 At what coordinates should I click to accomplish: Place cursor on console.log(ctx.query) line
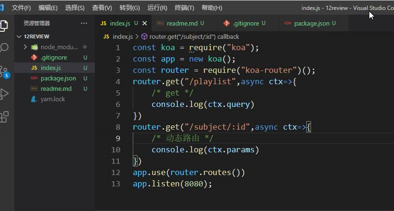click(203, 104)
